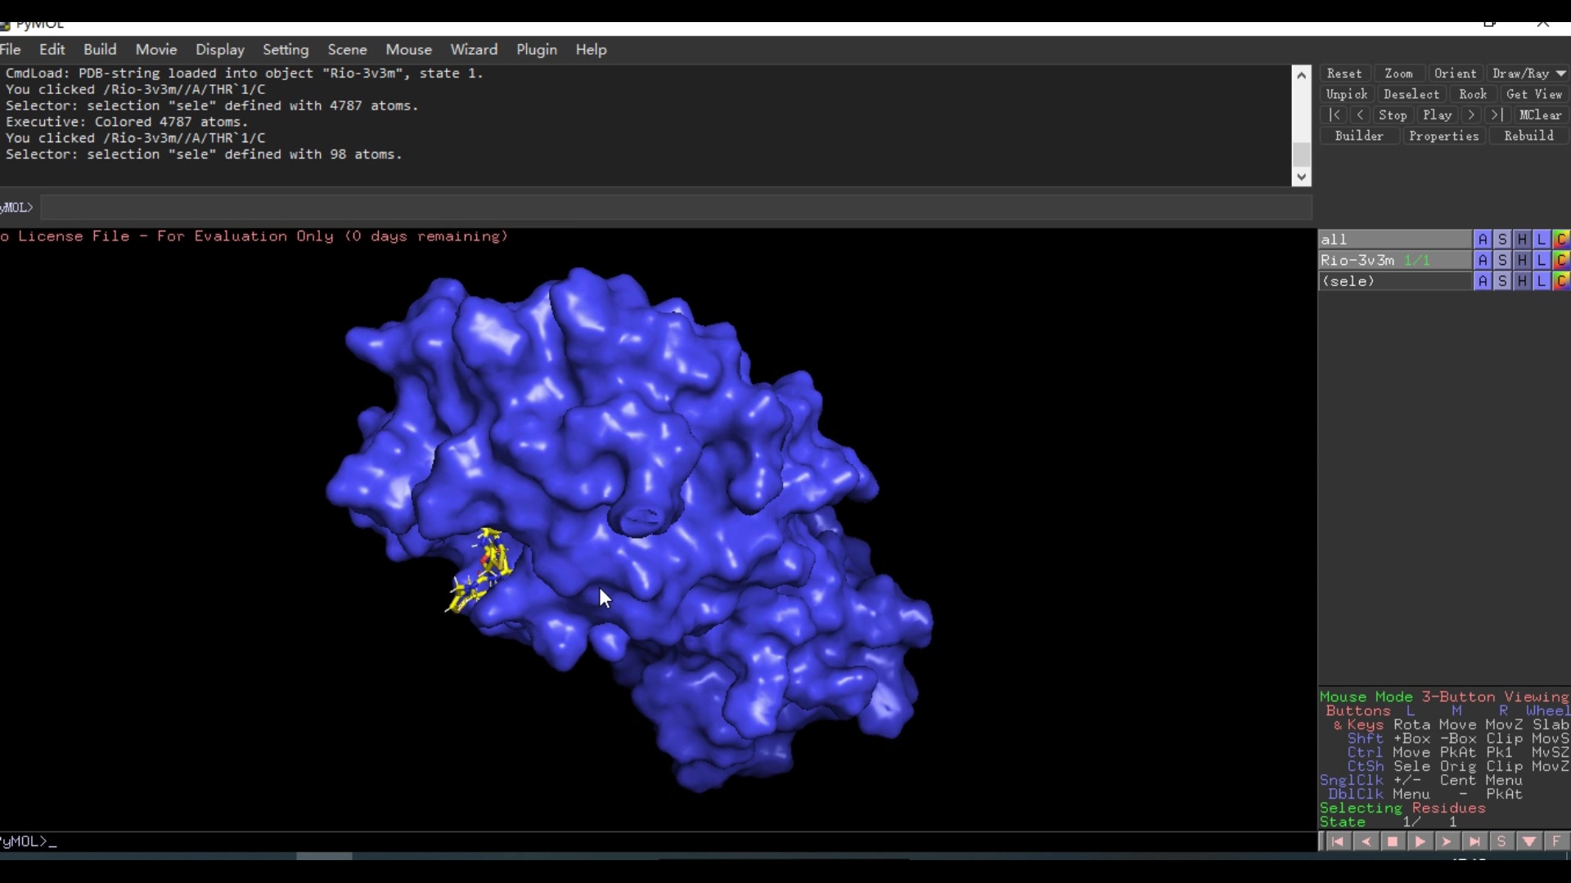The height and width of the screenshot is (883, 1571).
Task: Click the pink down-triangle icon in bottom bar
Action: tap(1529, 841)
